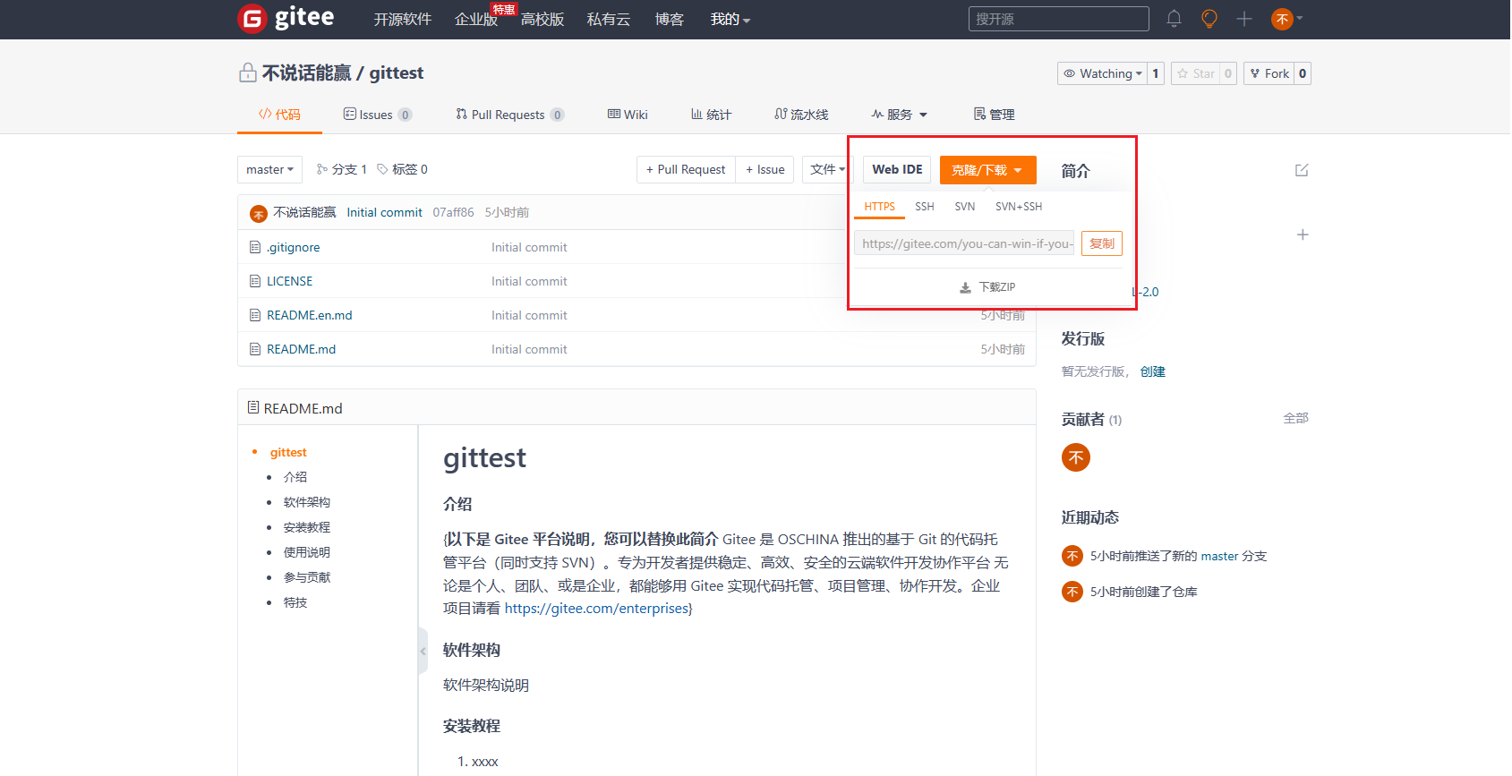Click the LICENSE file icon
This screenshot has height=776, width=1512.
[x=255, y=281]
